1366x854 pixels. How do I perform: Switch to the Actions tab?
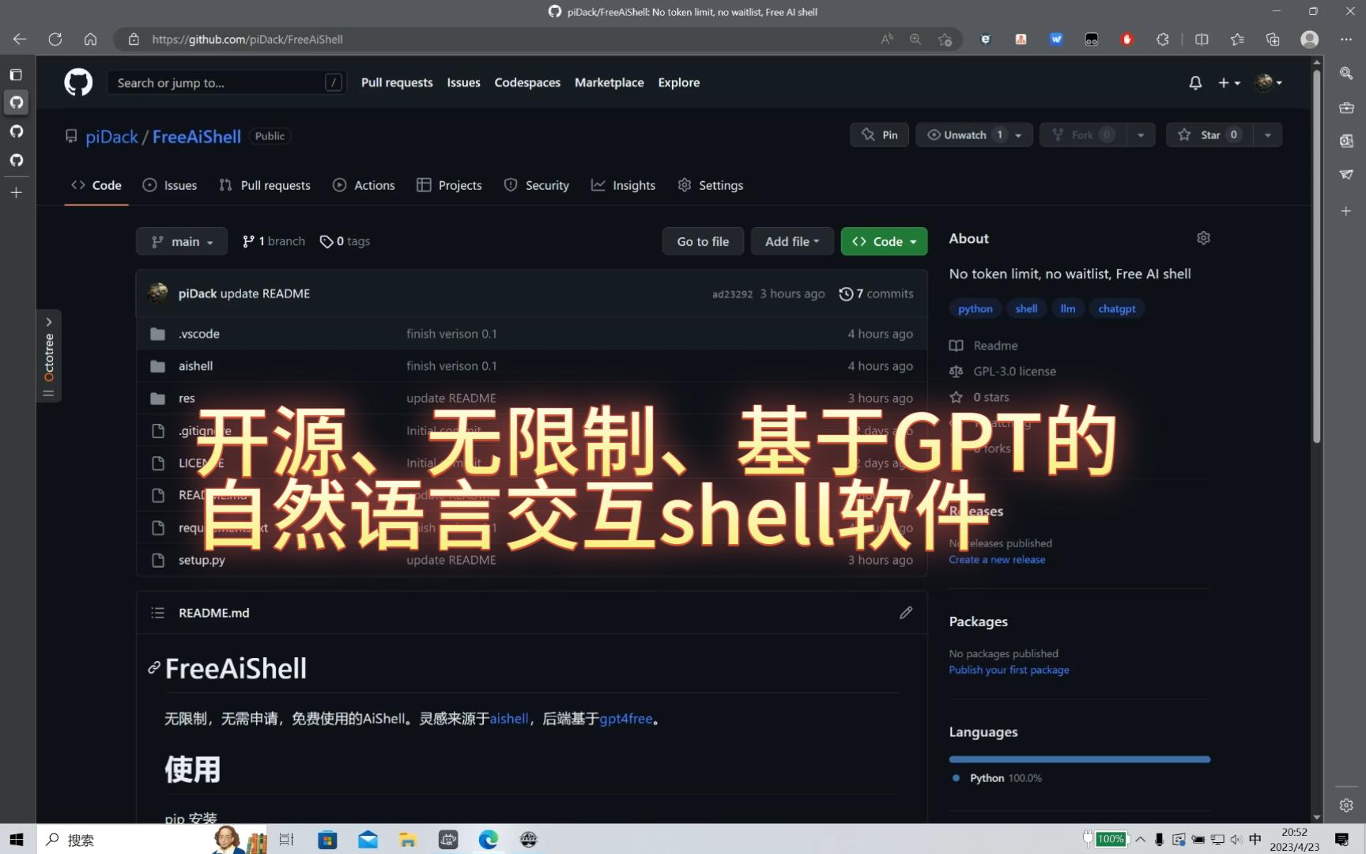(x=363, y=185)
